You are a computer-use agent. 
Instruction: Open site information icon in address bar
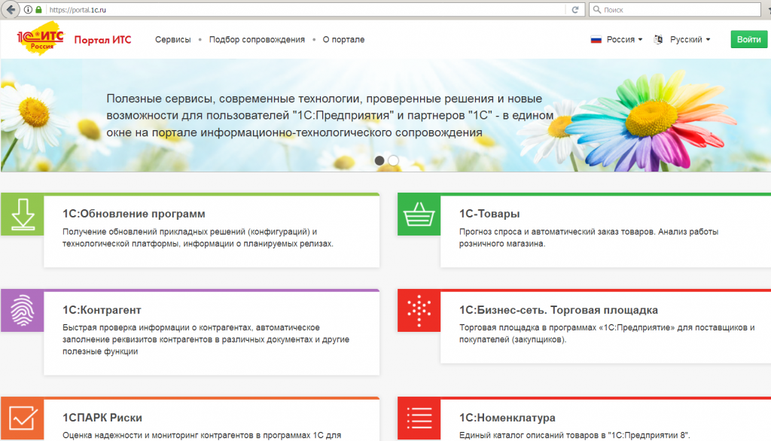(x=28, y=10)
